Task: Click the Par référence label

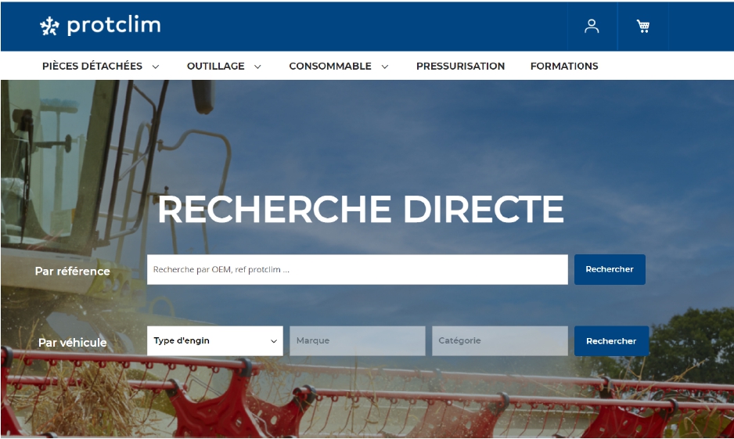Action: pyautogui.click(x=73, y=271)
